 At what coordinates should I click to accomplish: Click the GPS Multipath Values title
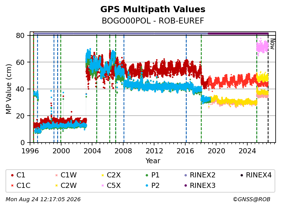(x=153, y=9)
